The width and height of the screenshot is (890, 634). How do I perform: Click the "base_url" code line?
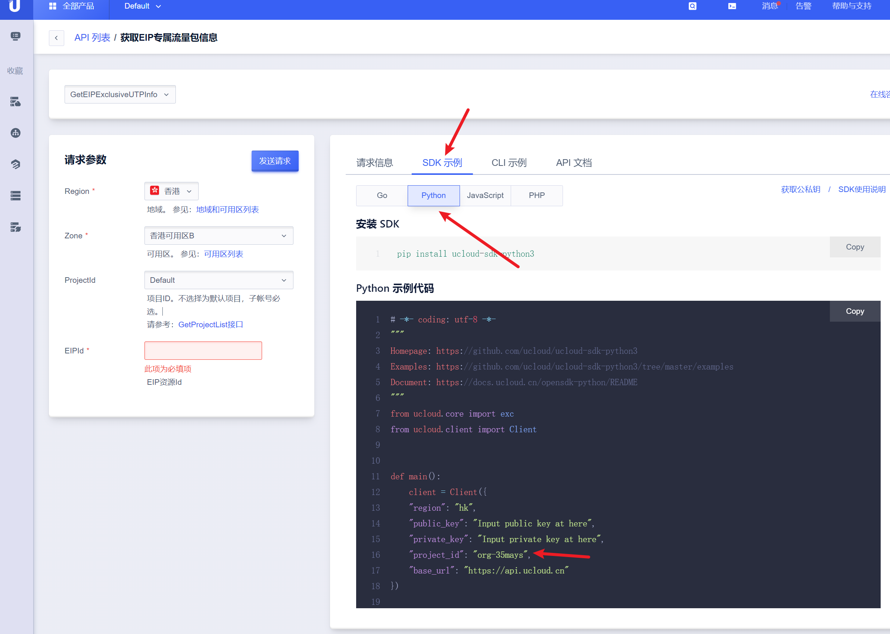[x=488, y=571]
